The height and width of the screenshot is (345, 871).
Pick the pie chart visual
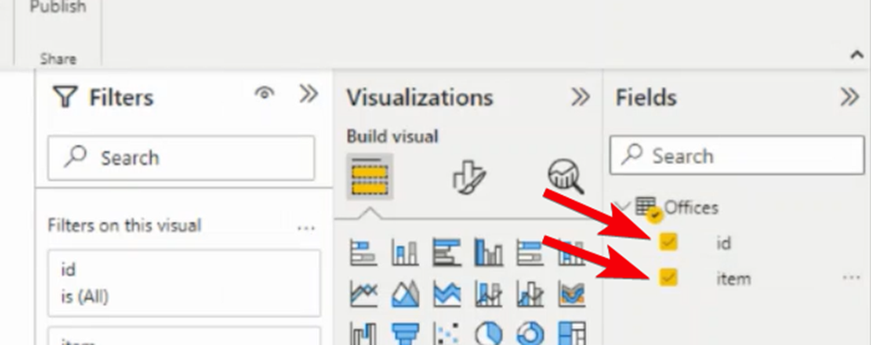(489, 335)
